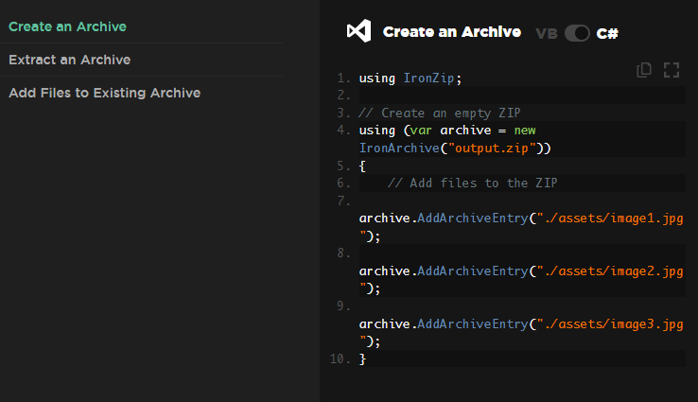The width and height of the screenshot is (698, 402).
Task: Click the "output.zip" string in code
Action: 493,148
